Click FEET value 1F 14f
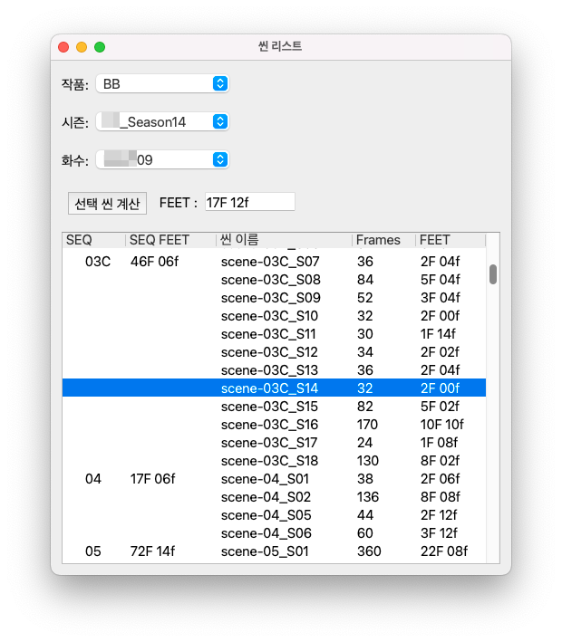This screenshot has width=562, height=642. click(438, 334)
